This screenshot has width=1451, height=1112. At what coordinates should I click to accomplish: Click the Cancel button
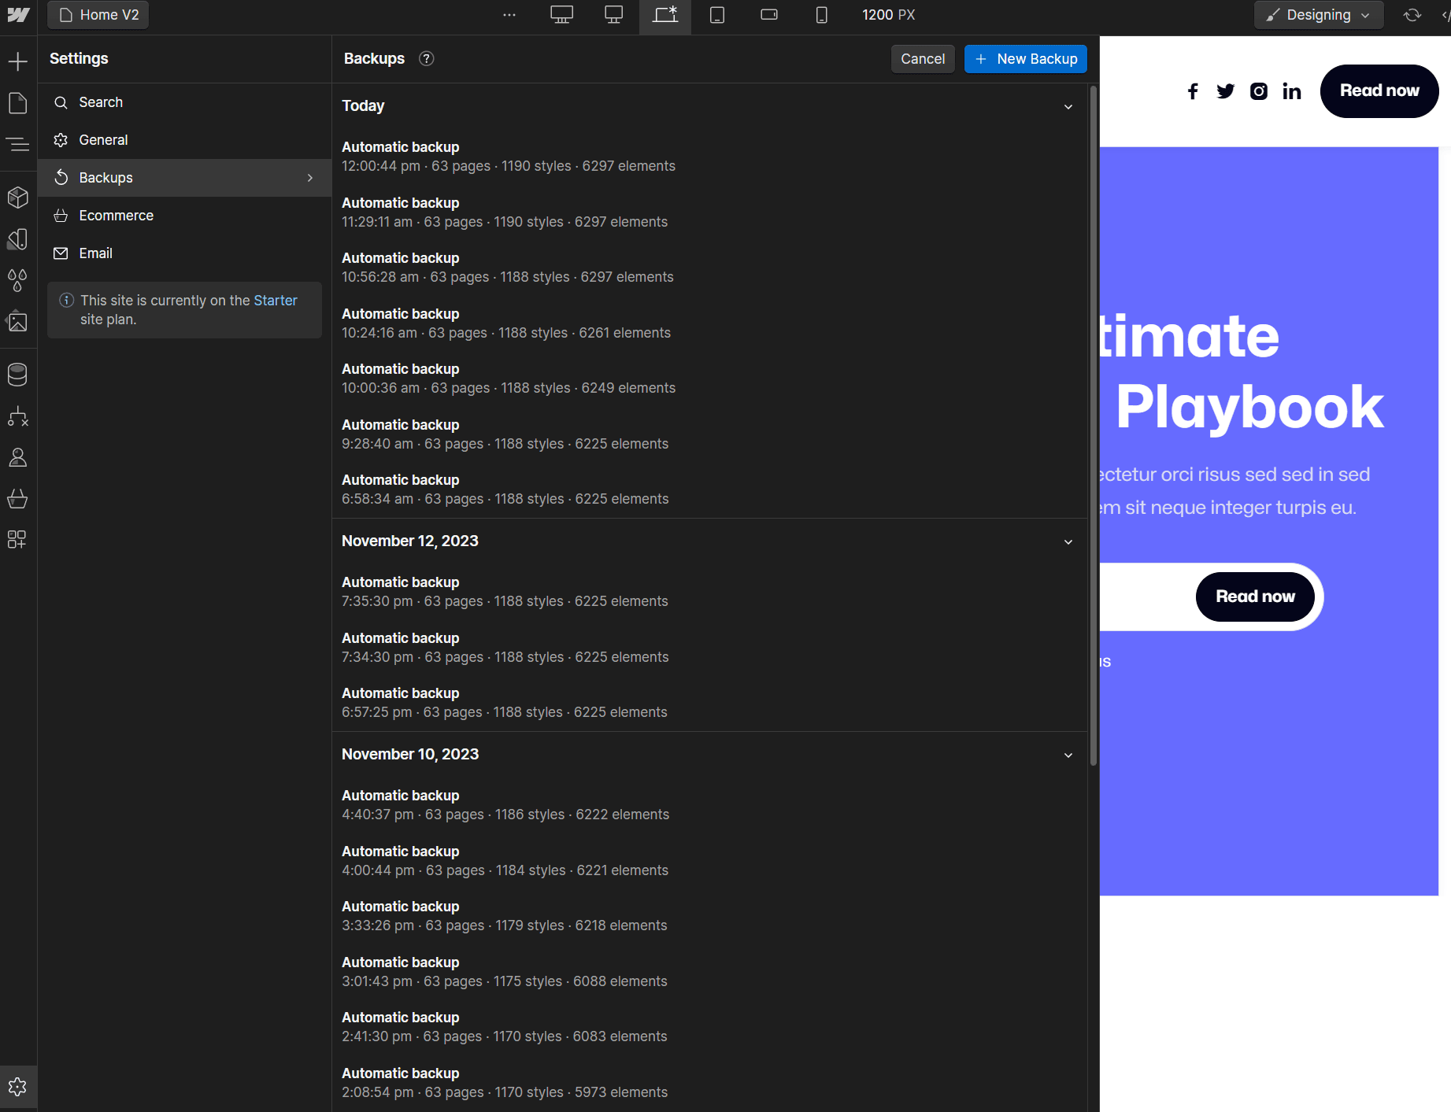pos(923,59)
